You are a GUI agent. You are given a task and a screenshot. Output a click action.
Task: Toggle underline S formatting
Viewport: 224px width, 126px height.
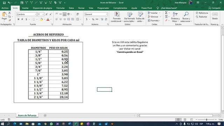coord(26,19)
